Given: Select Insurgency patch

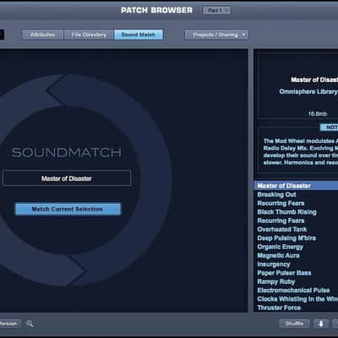Looking at the screenshot, I should [296, 264].
